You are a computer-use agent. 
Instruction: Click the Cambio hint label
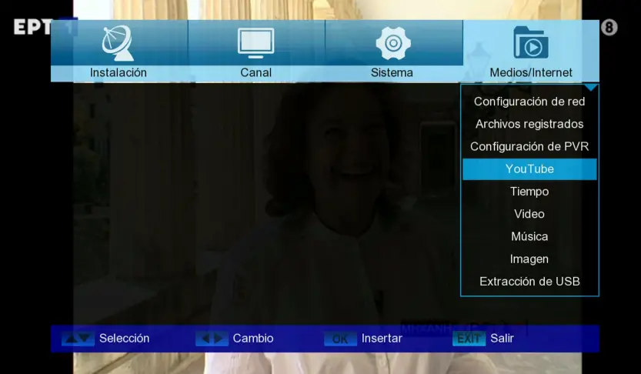click(253, 339)
